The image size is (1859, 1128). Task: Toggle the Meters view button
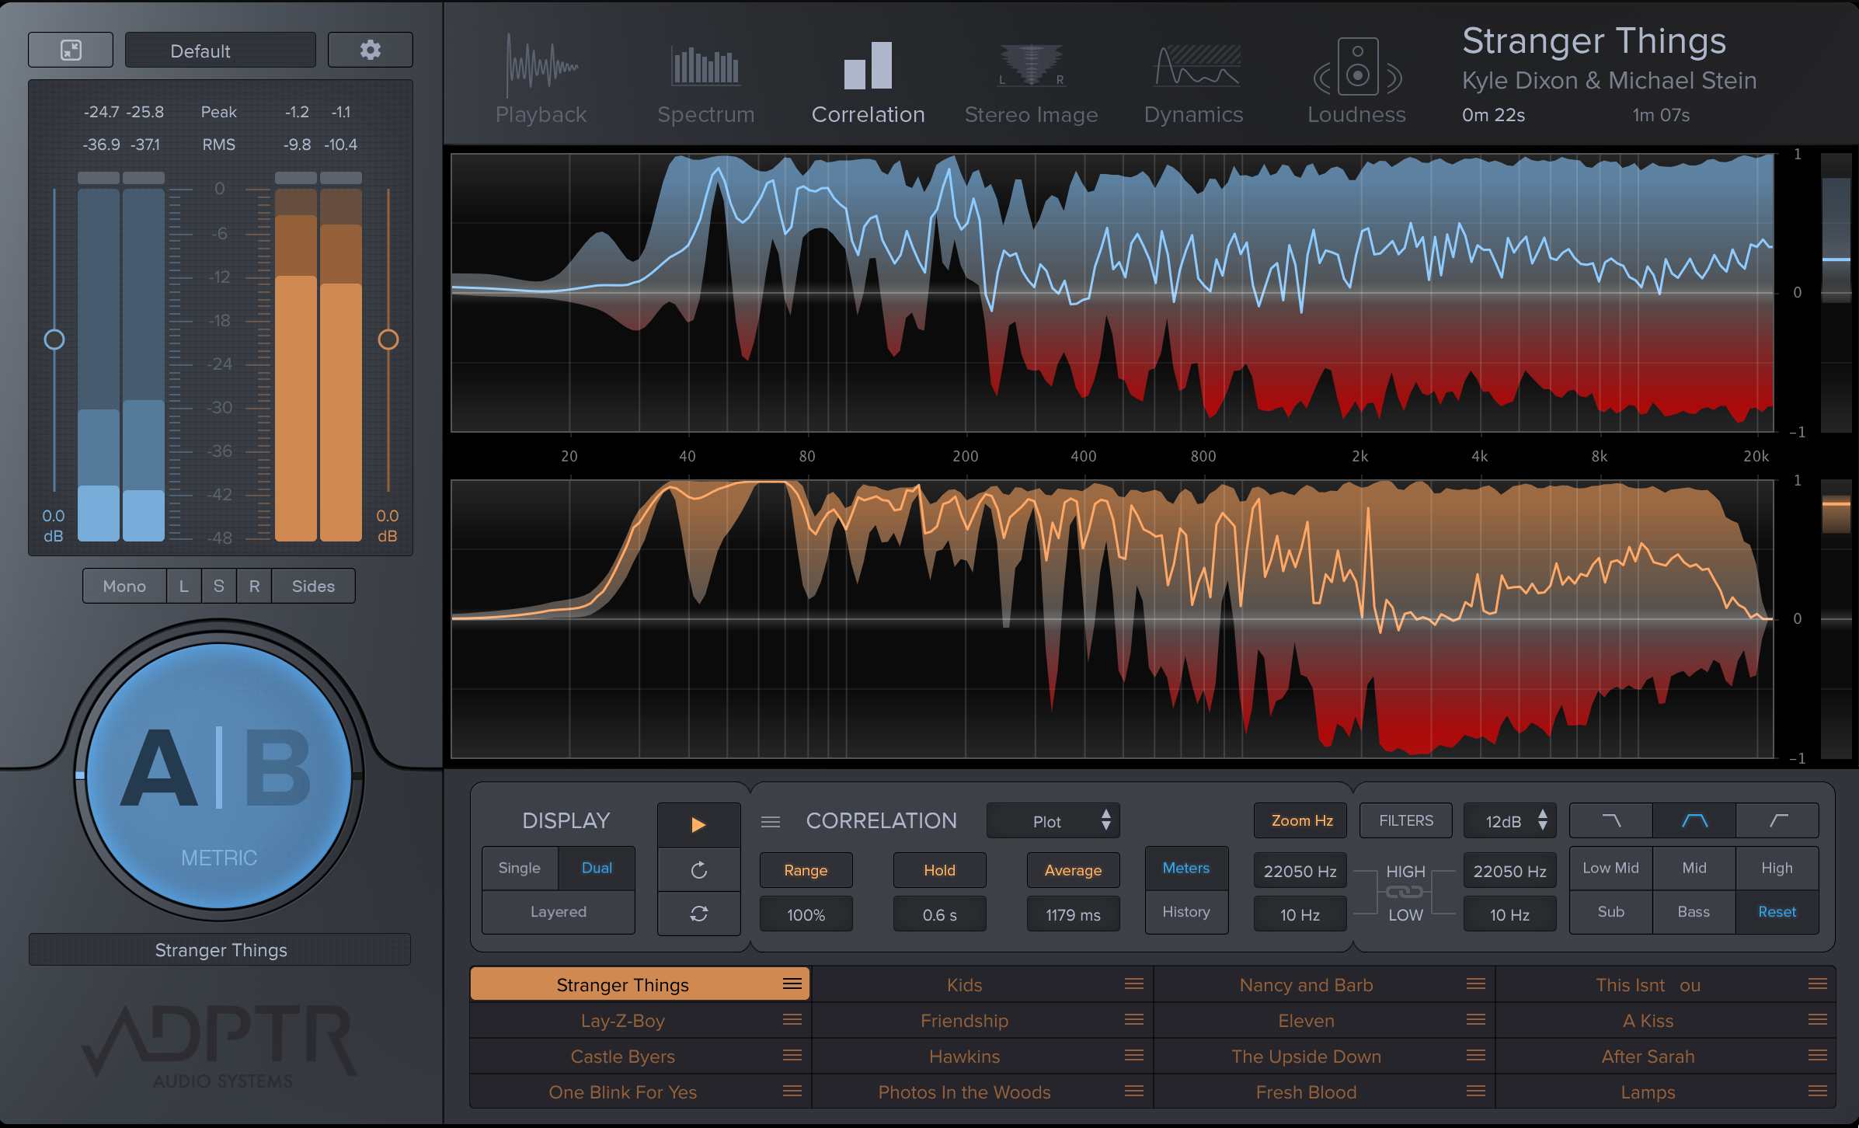(1185, 868)
